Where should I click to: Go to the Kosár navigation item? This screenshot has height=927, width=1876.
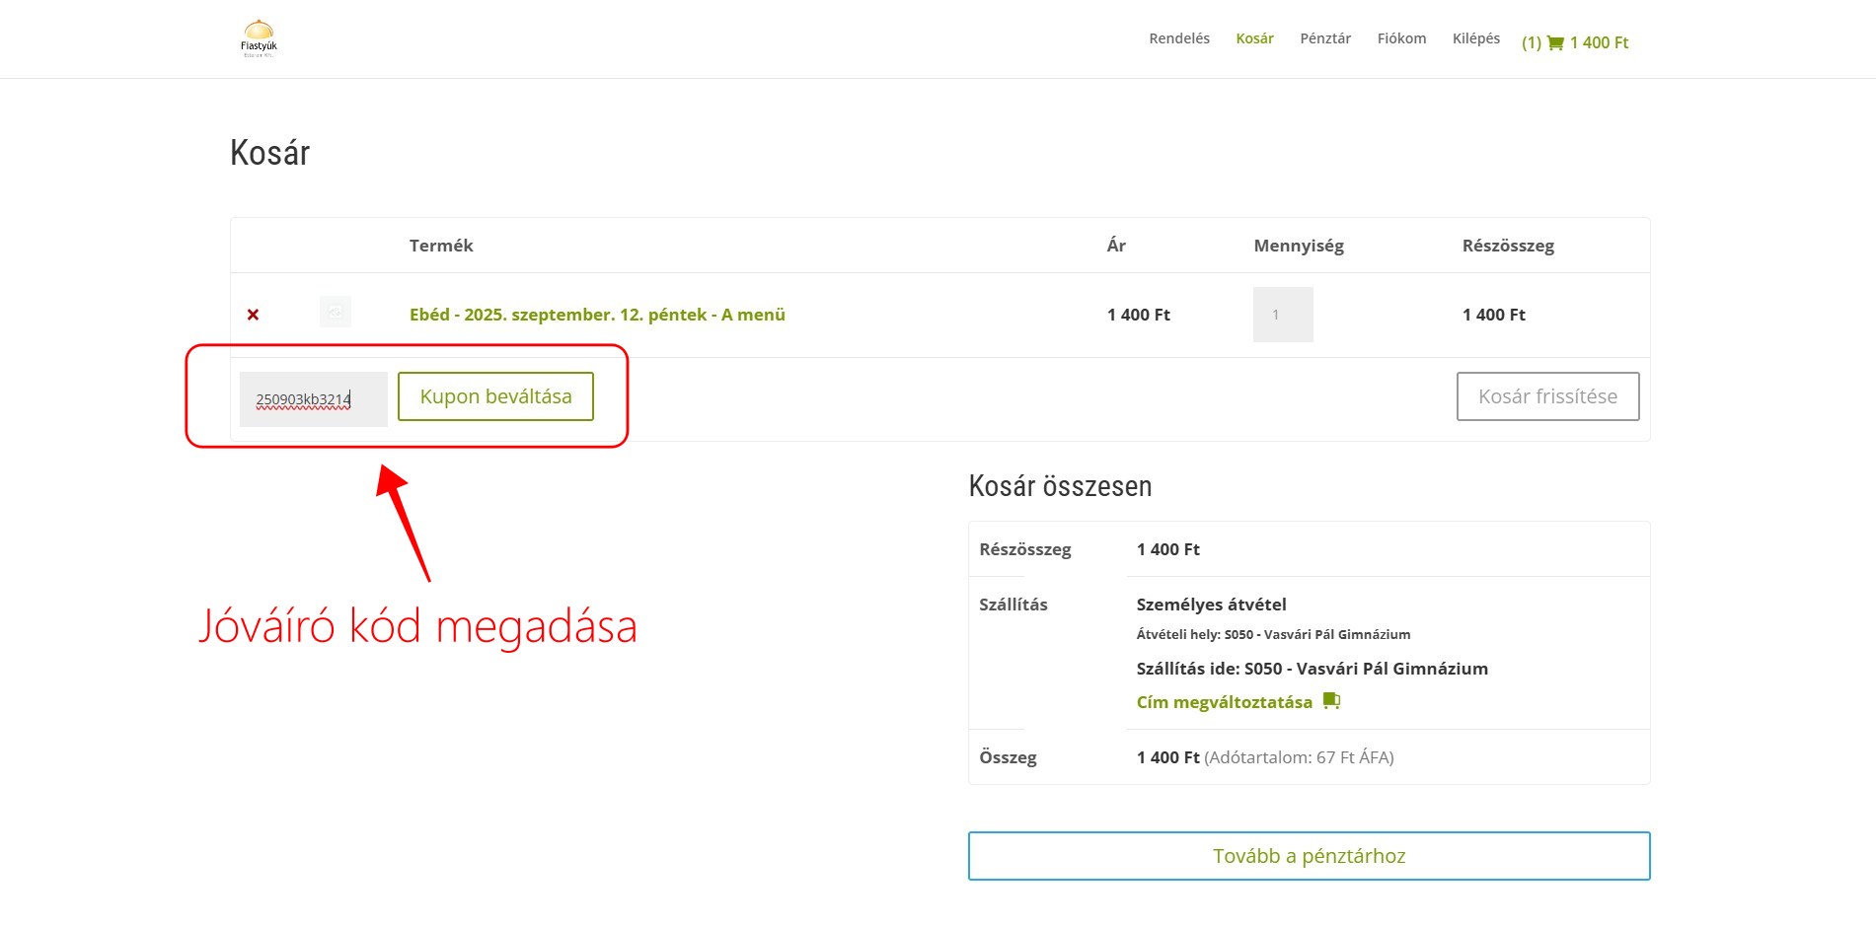point(1254,38)
